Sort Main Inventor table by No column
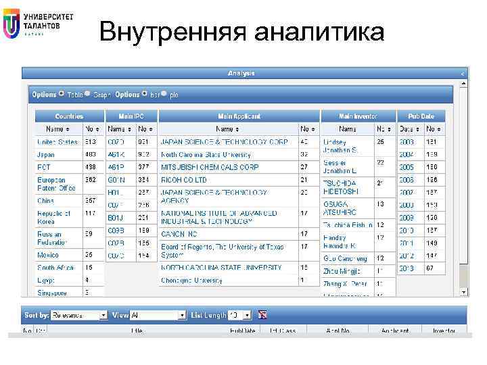 384,129
